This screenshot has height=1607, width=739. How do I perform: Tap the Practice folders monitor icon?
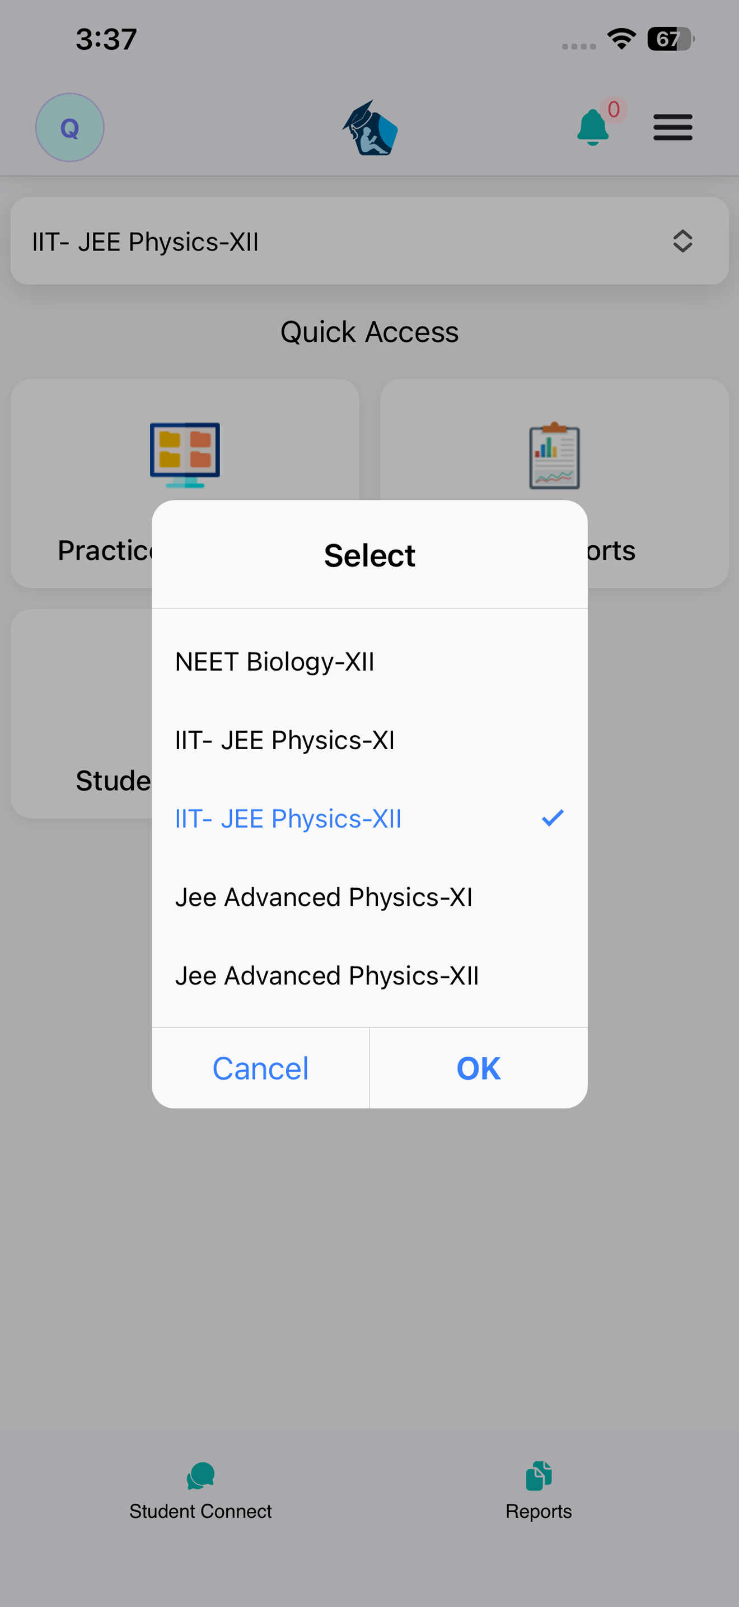(184, 455)
